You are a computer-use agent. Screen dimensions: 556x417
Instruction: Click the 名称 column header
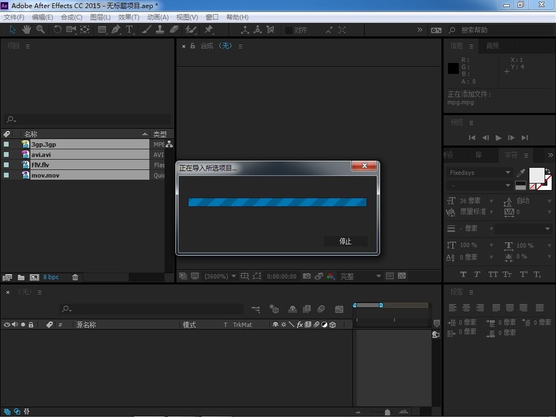[x=31, y=134]
